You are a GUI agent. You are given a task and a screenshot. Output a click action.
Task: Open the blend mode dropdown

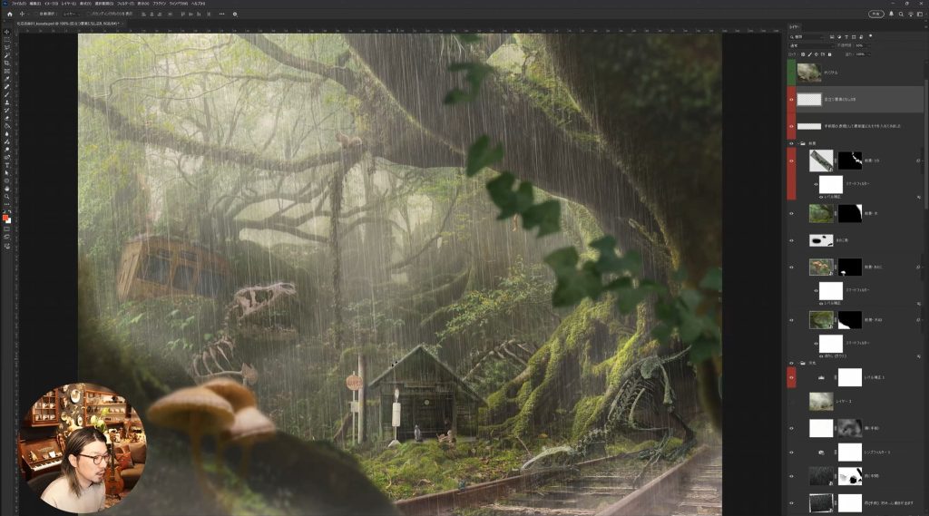811,45
